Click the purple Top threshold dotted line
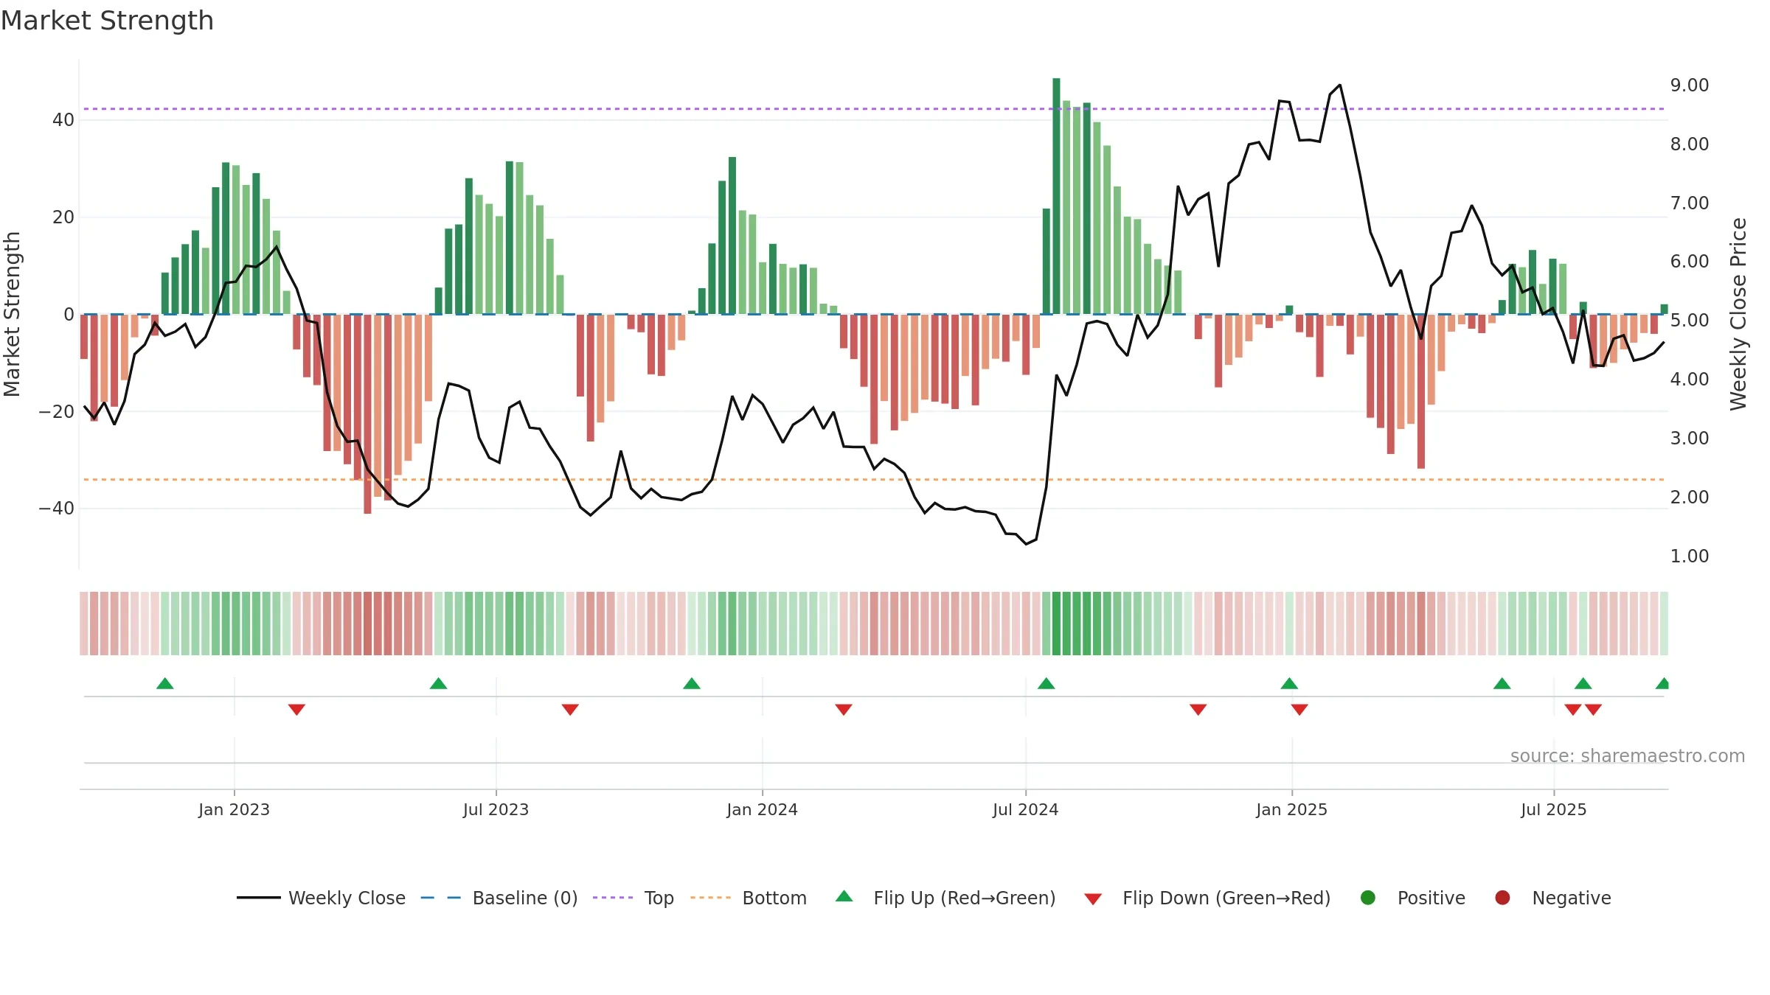This screenshot has width=1770, height=995. pyautogui.click(x=873, y=109)
